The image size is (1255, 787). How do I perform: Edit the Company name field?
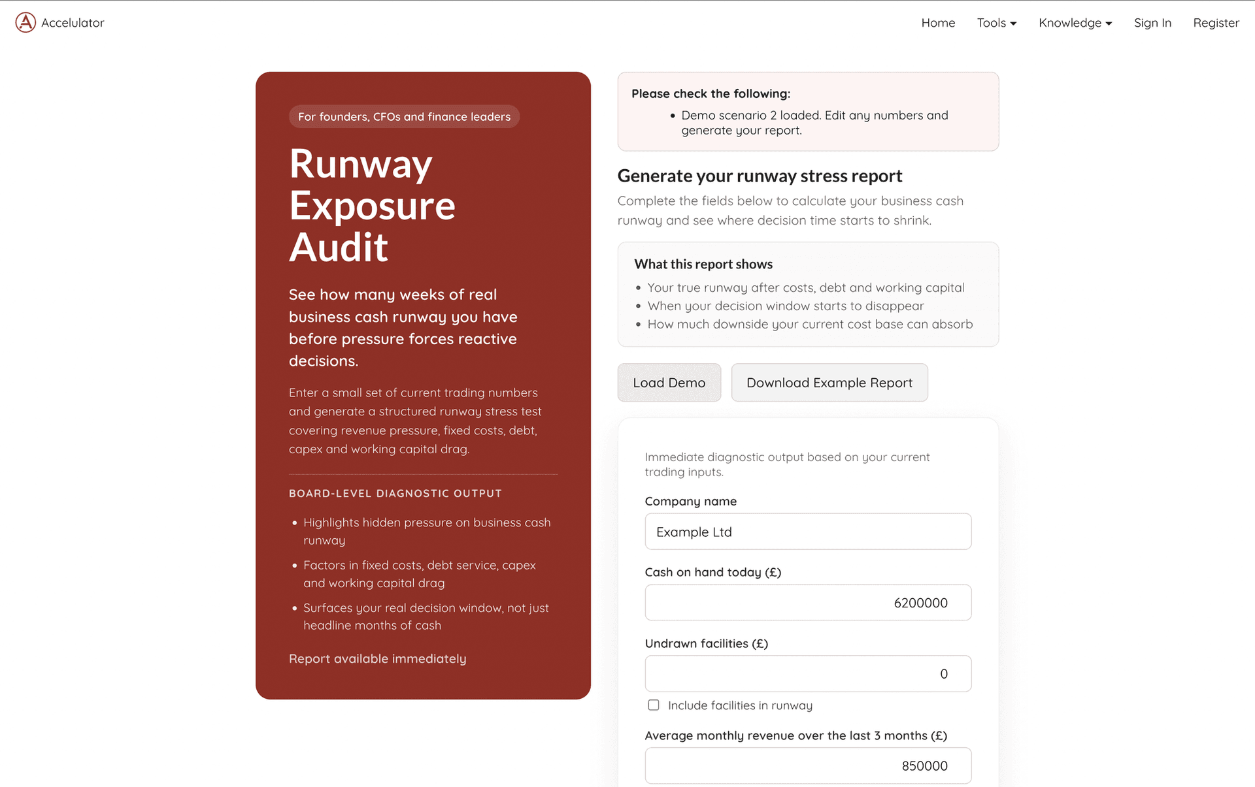tap(808, 532)
